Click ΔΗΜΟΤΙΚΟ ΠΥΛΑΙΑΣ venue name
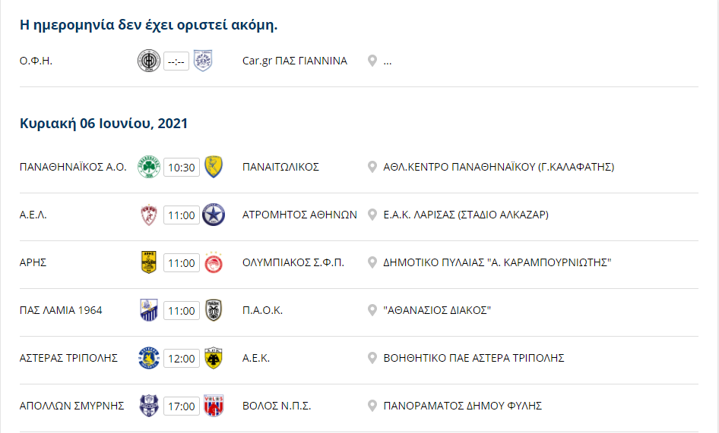The height and width of the screenshot is (433, 719). point(498,262)
